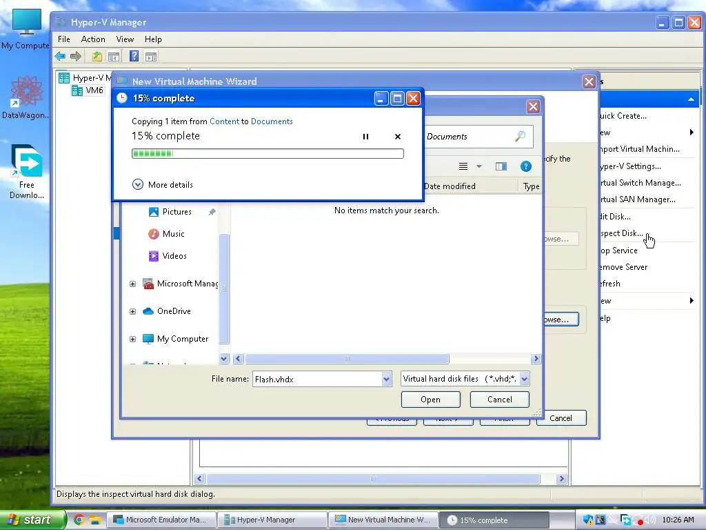Pause the file copy operation
Image resolution: width=706 pixels, height=530 pixels.
tap(365, 137)
